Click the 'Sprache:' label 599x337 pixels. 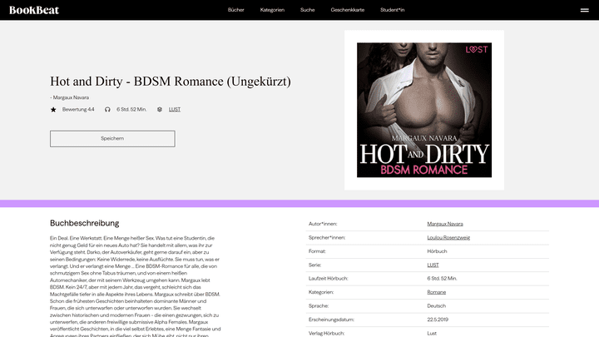pos(318,306)
